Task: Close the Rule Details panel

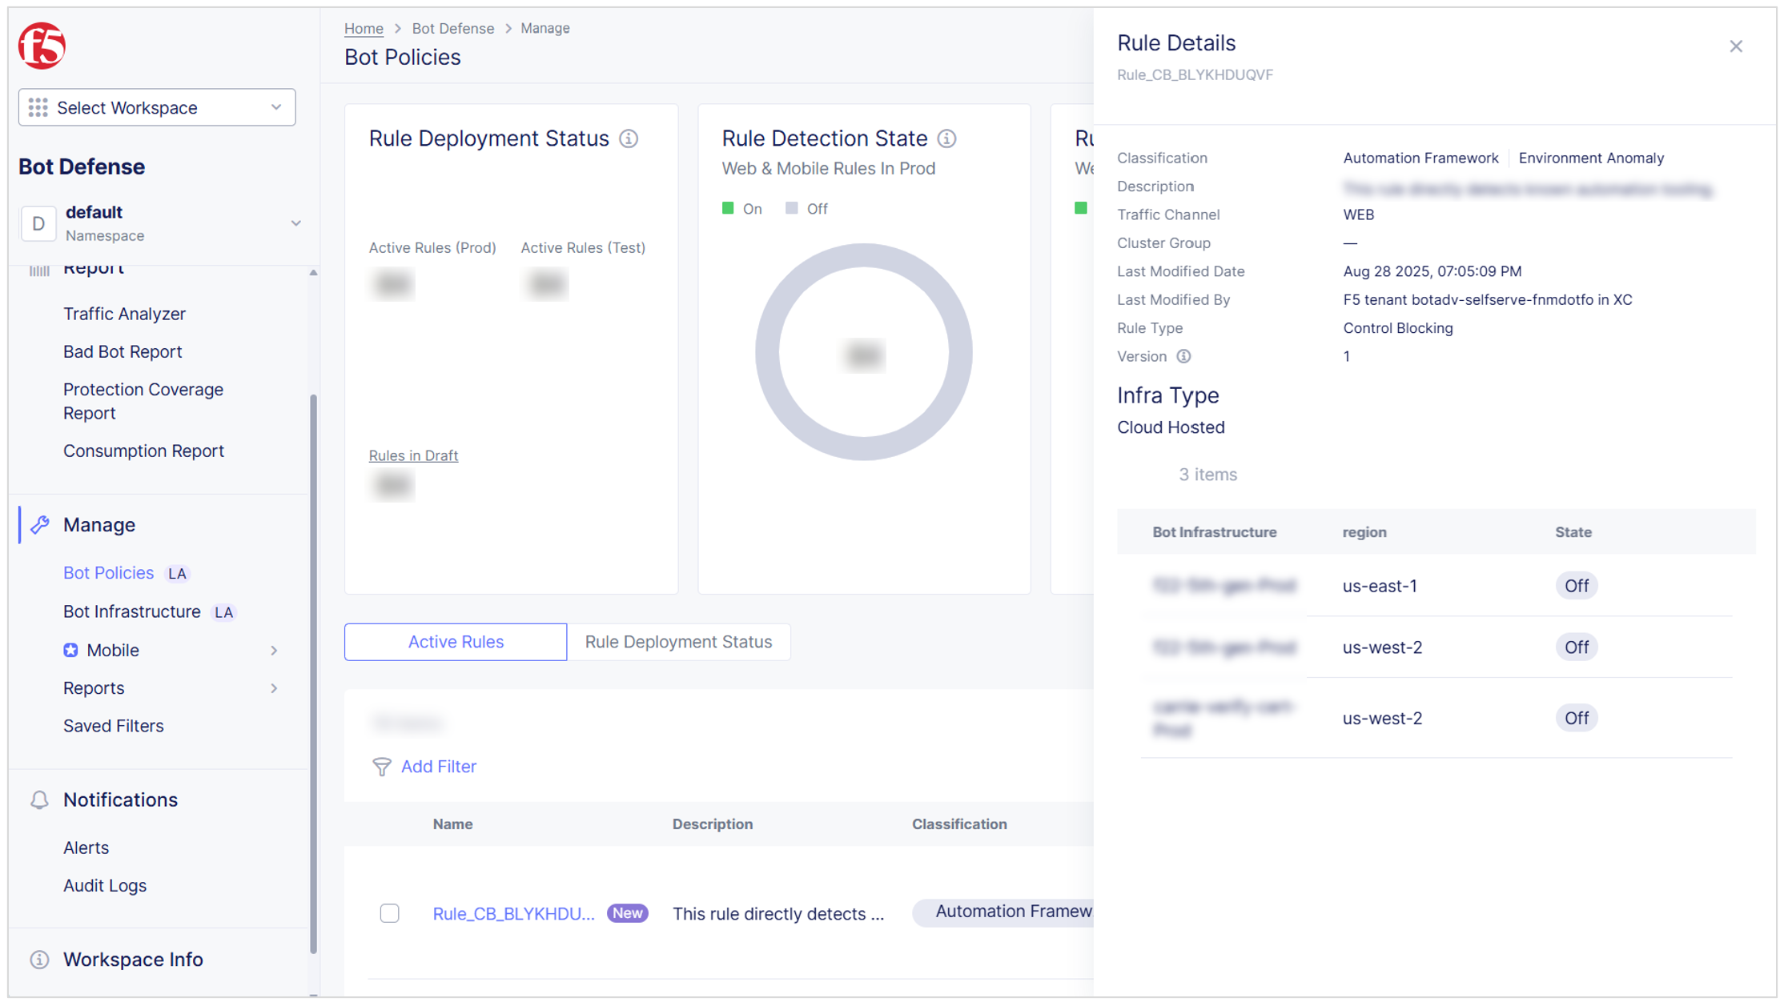Action: (x=1735, y=46)
